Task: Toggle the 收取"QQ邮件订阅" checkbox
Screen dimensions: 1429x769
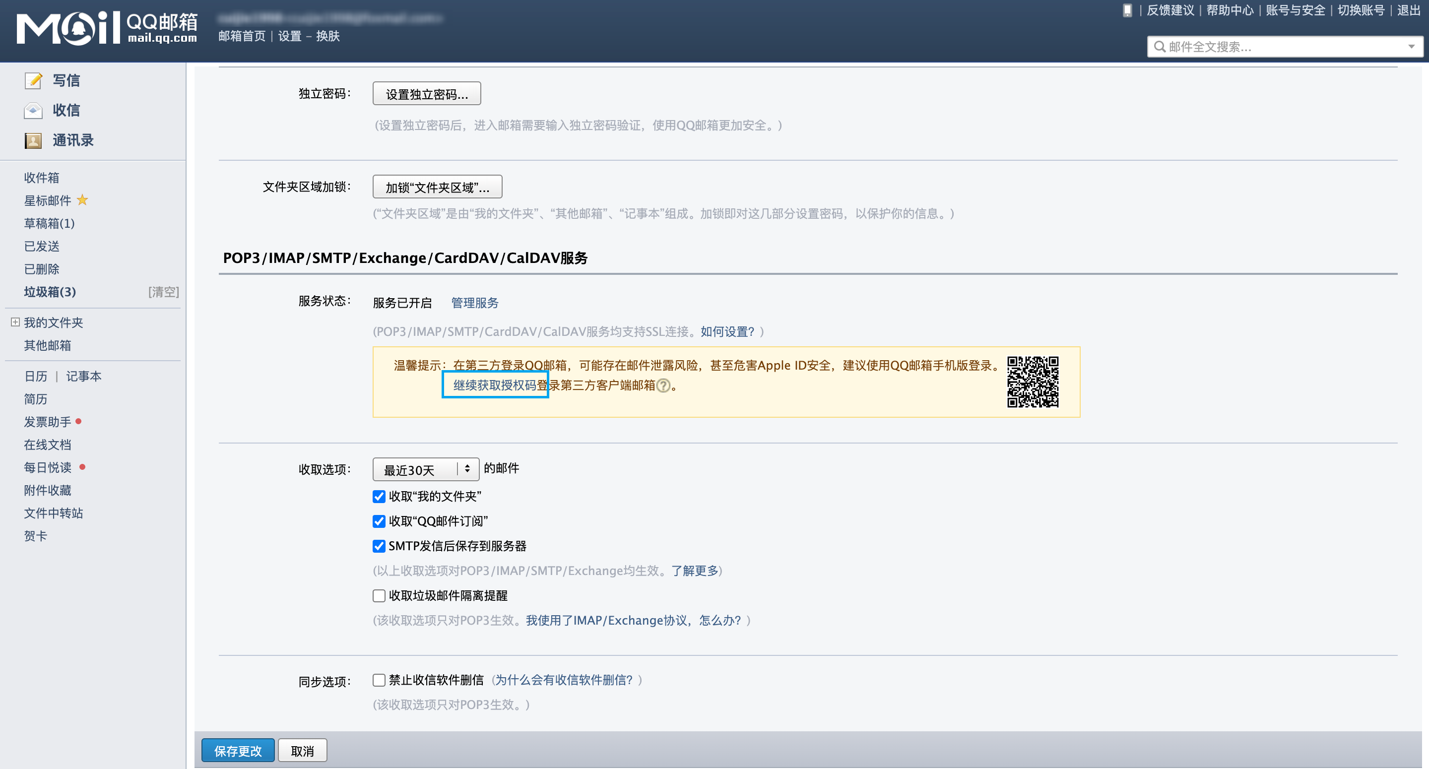Action: coord(379,521)
